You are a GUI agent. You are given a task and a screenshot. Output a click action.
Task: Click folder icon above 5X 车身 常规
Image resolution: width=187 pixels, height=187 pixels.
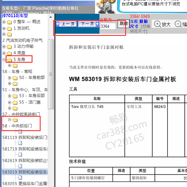[x=15, y=66]
